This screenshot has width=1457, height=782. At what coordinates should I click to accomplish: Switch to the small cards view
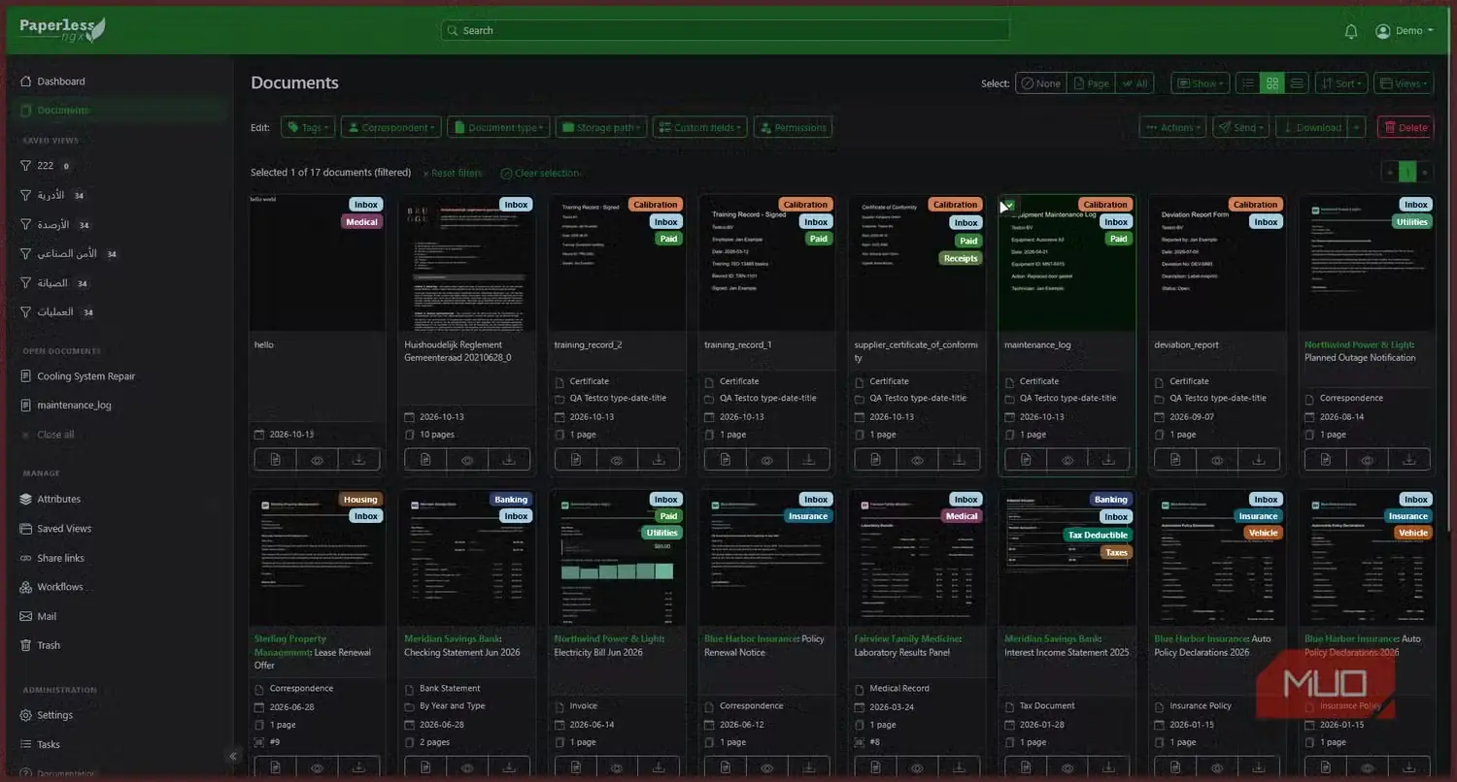click(x=1272, y=83)
